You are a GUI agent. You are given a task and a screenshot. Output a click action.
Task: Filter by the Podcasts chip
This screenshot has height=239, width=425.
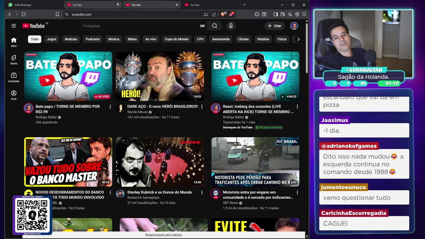[x=93, y=39]
